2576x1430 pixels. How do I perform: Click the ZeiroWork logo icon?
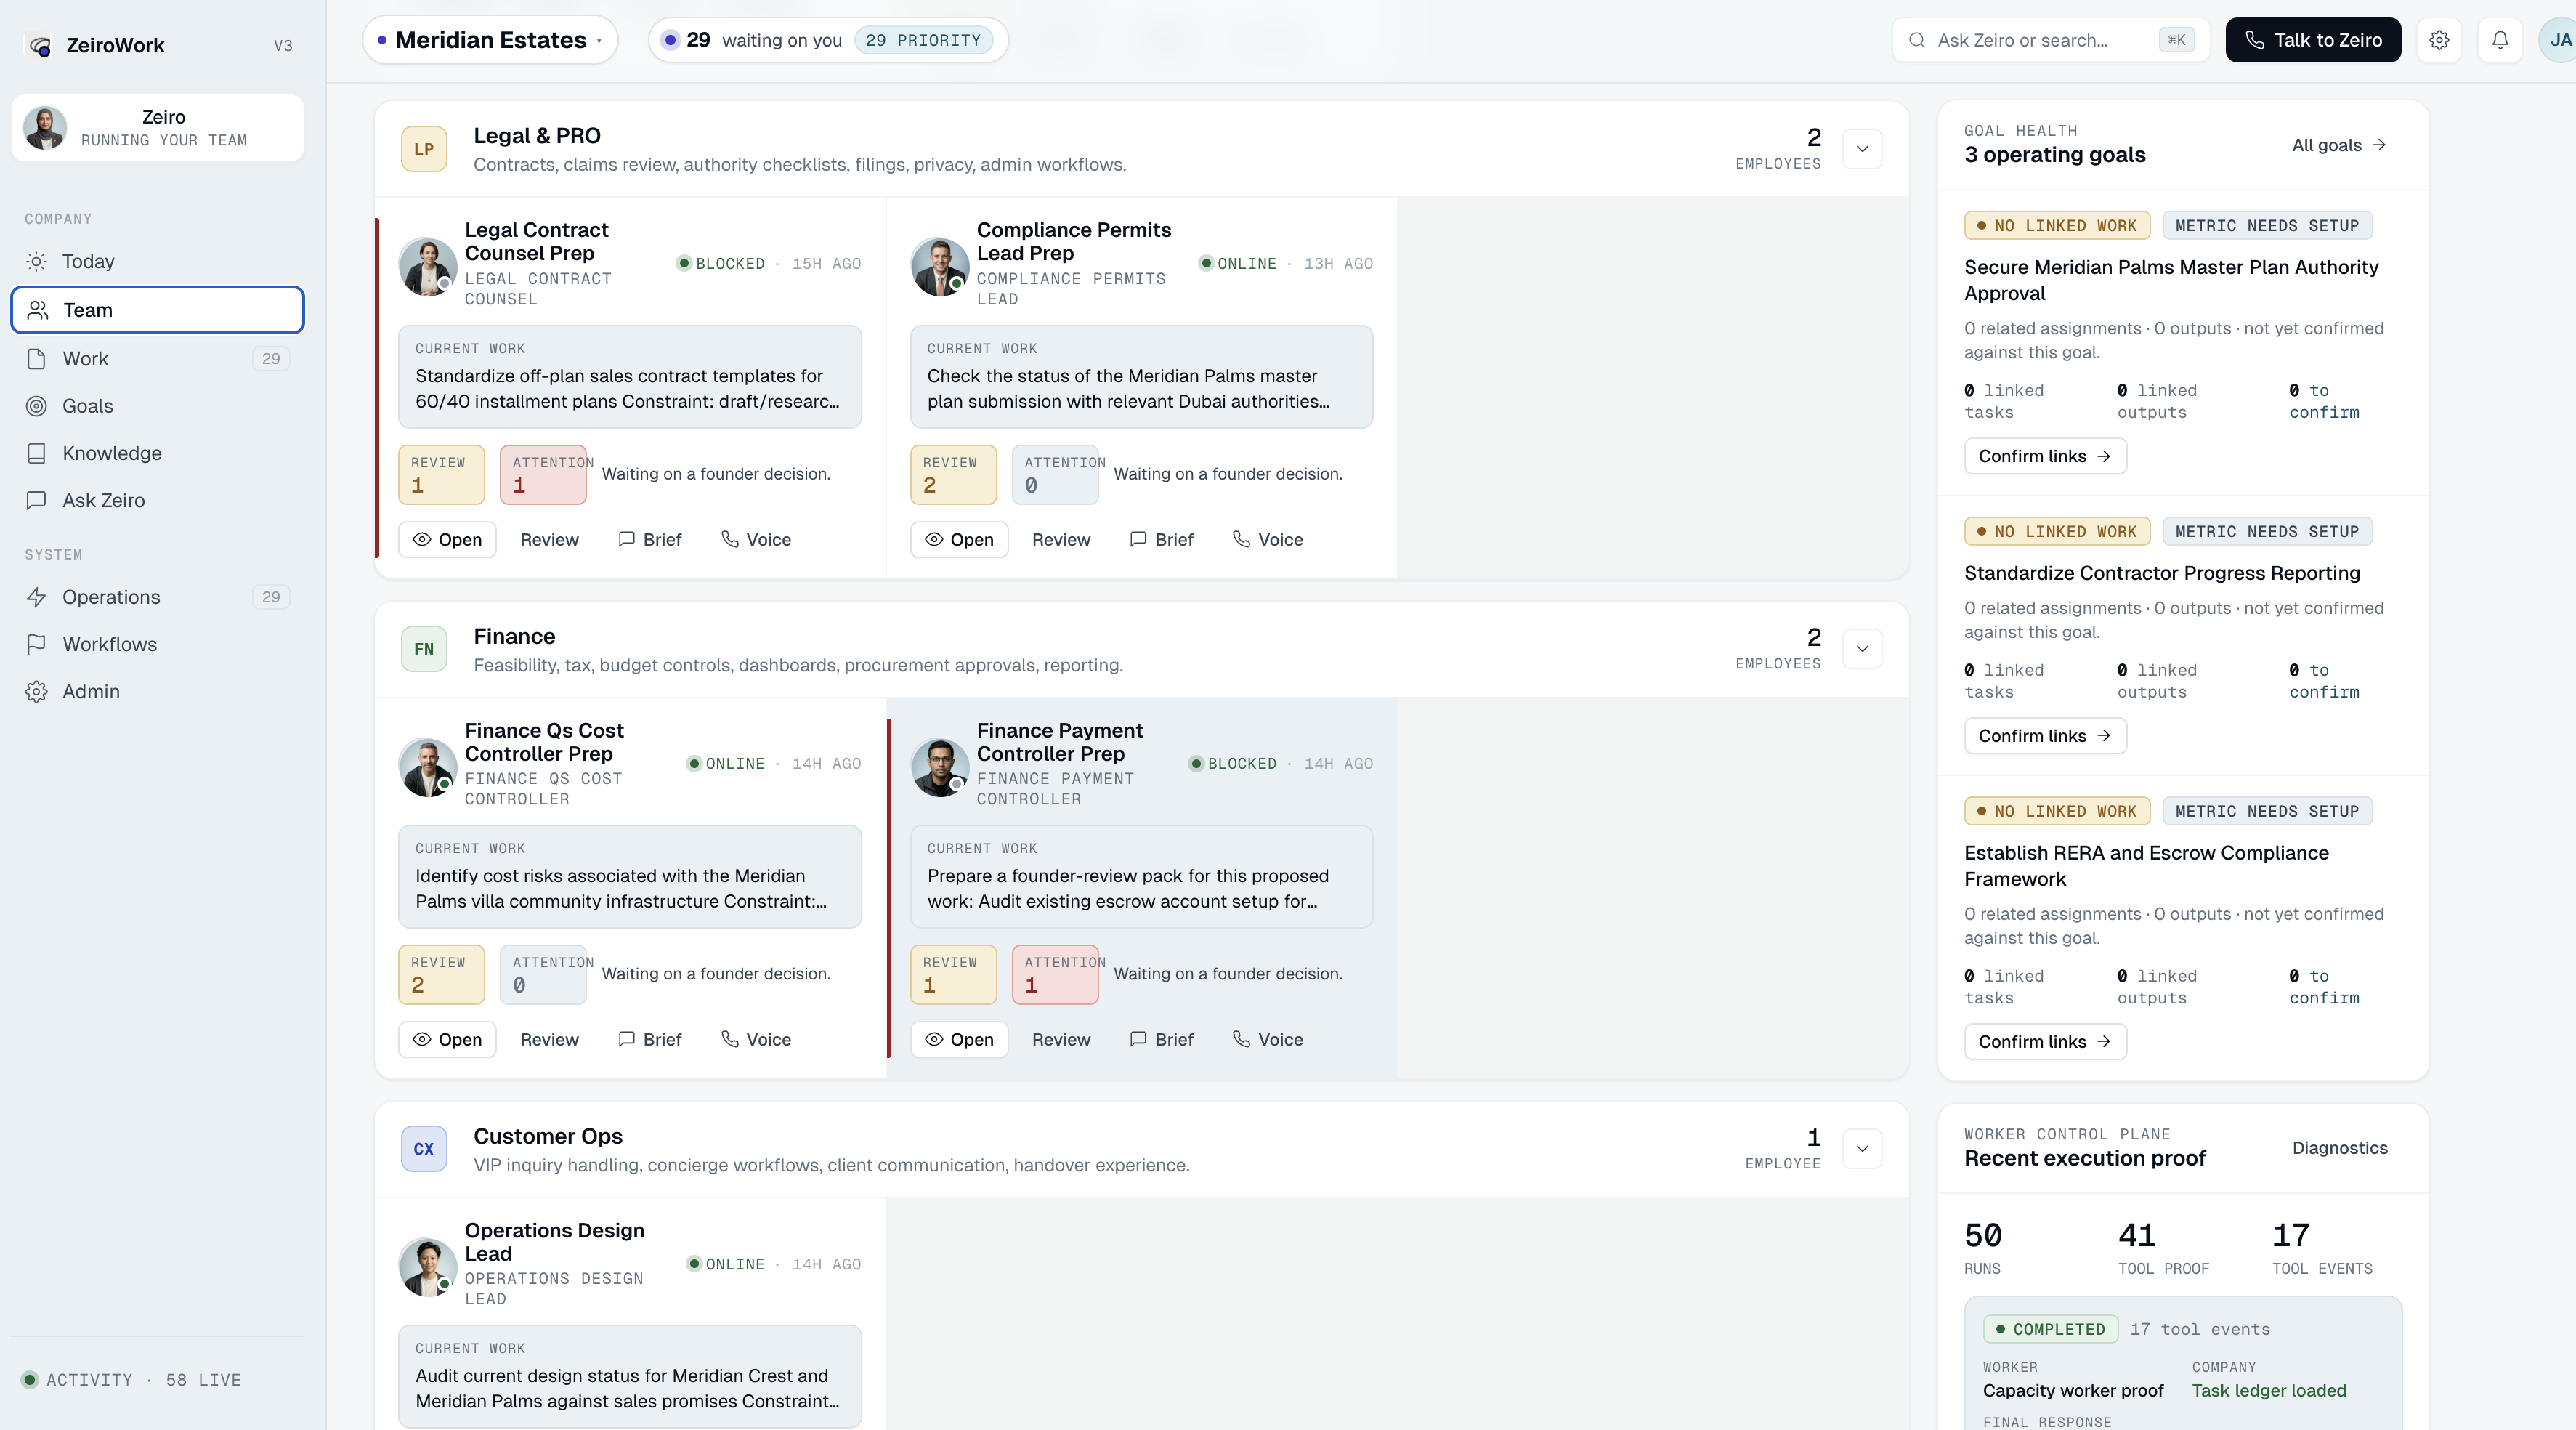40,45
